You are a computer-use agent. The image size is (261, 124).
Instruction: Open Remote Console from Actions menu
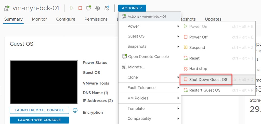click(148, 57)
